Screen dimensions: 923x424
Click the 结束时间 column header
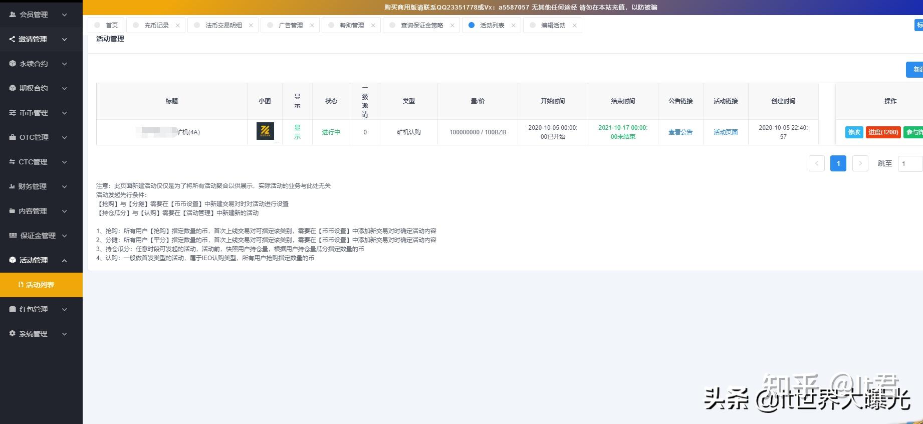[623, 101]
